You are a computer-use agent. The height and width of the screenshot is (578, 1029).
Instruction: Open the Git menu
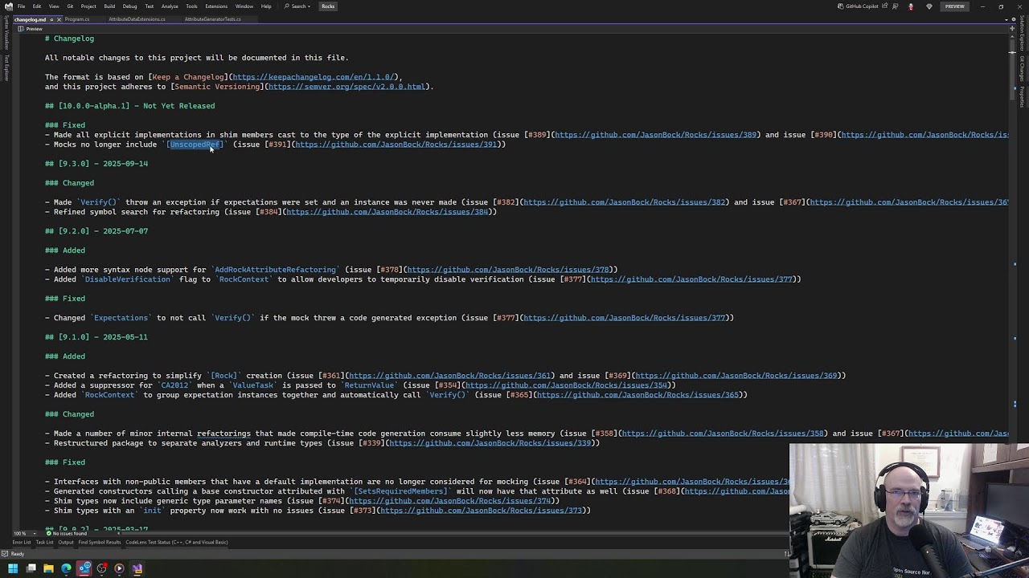[70, 6]
